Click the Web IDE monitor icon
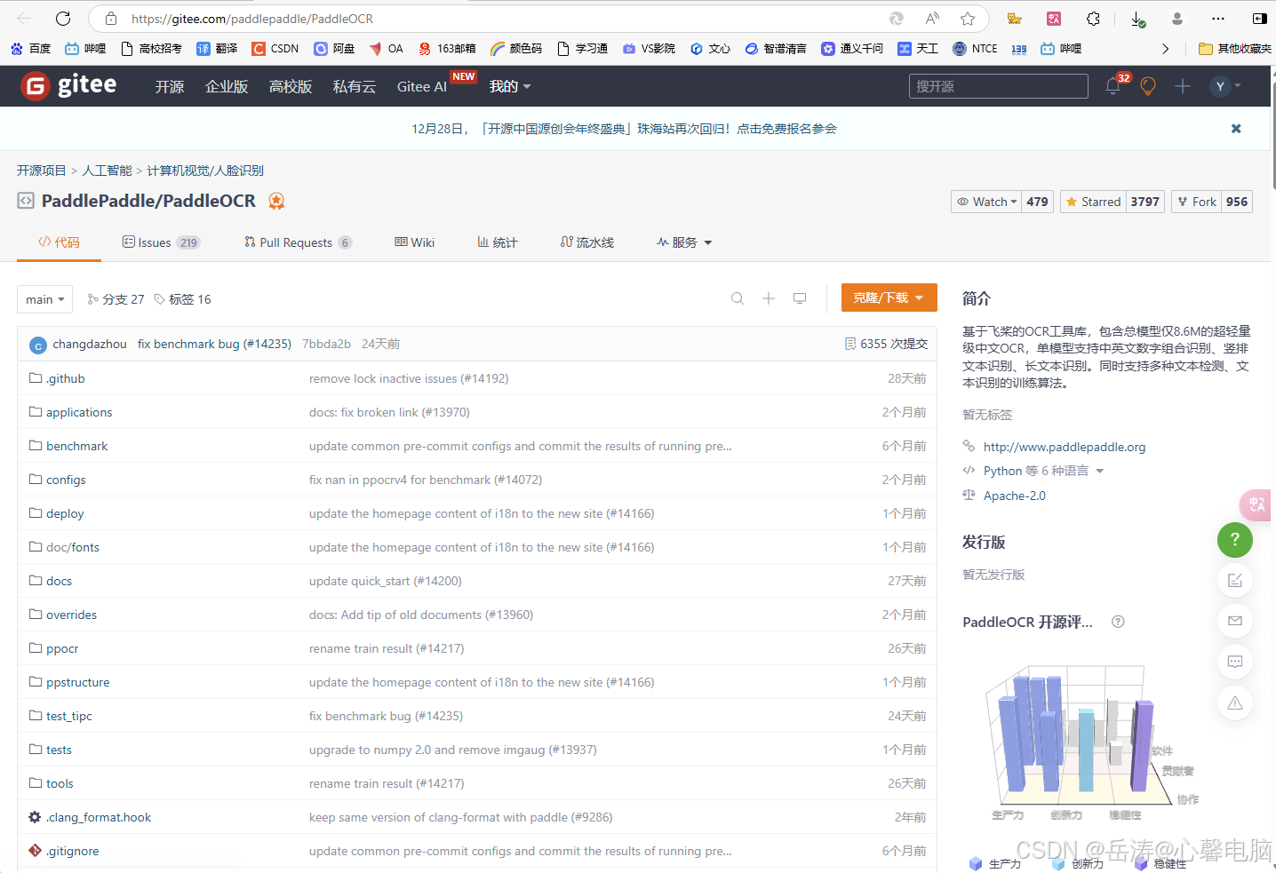The height and width of the screenshot is (873, 1276). (x=800, y=298)
